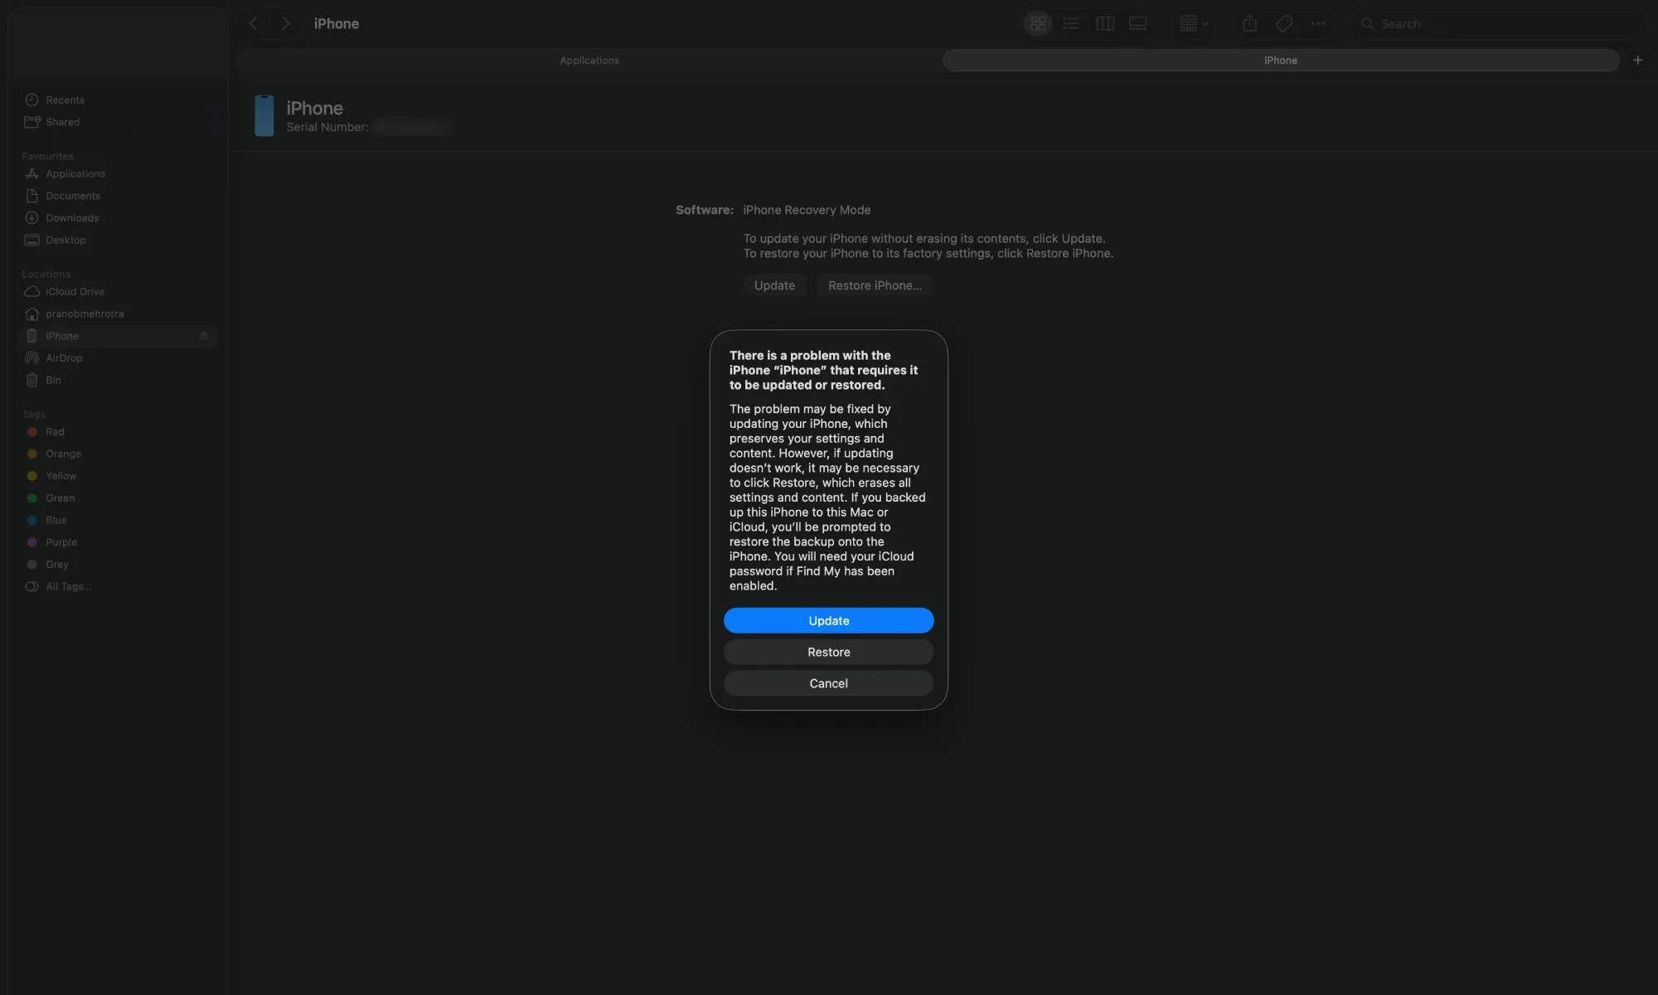This screenshot has width=1658, height=995.
Task: Select the Purple tag
Action: tap(116, 542)
